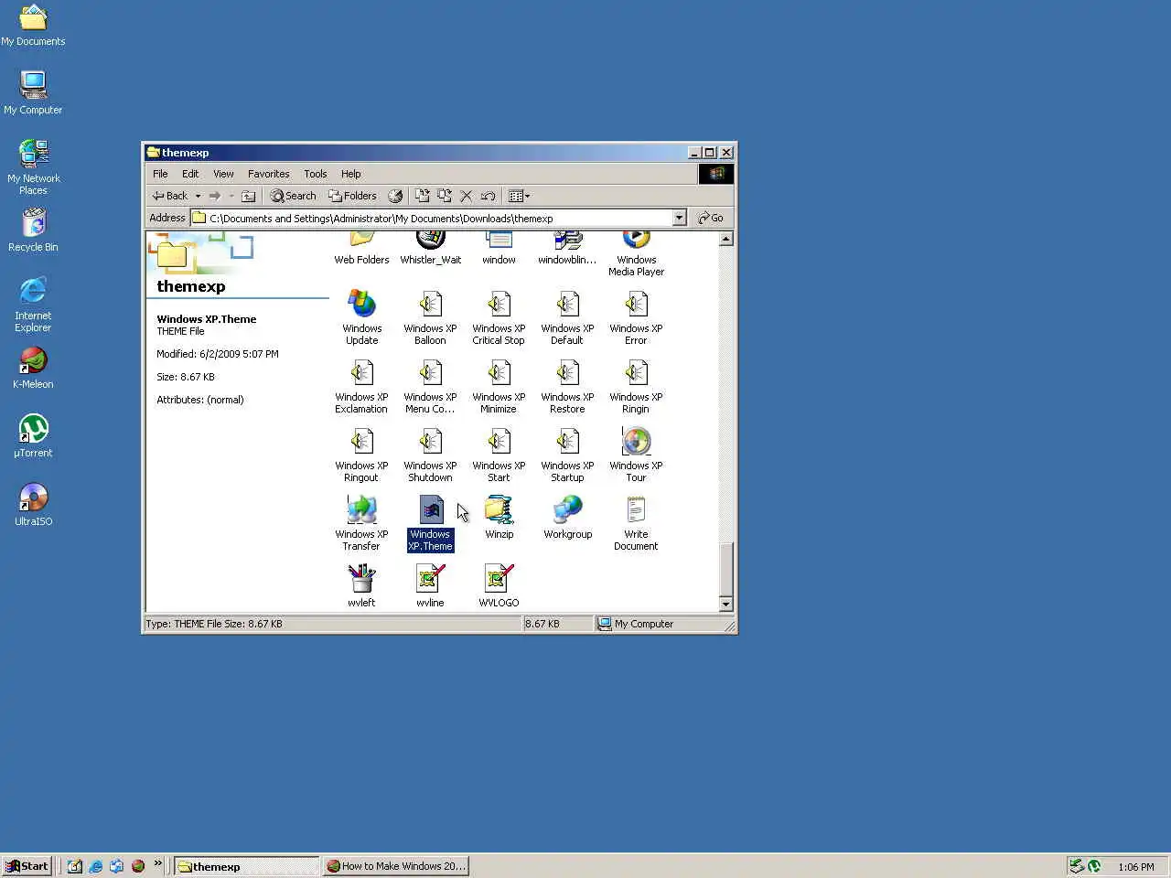Screen dimensions: 1171x878
Task: Click the Copy To toolbar icon
Action: 445,196
